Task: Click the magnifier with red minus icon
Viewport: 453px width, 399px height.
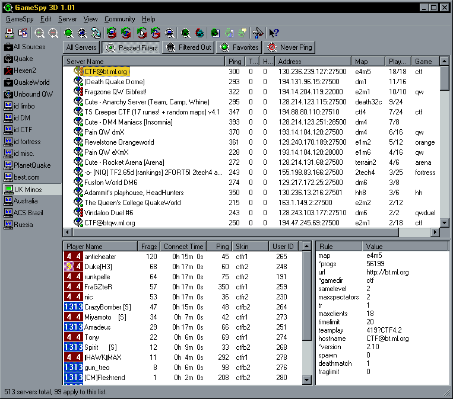Action: pos(53,33)
